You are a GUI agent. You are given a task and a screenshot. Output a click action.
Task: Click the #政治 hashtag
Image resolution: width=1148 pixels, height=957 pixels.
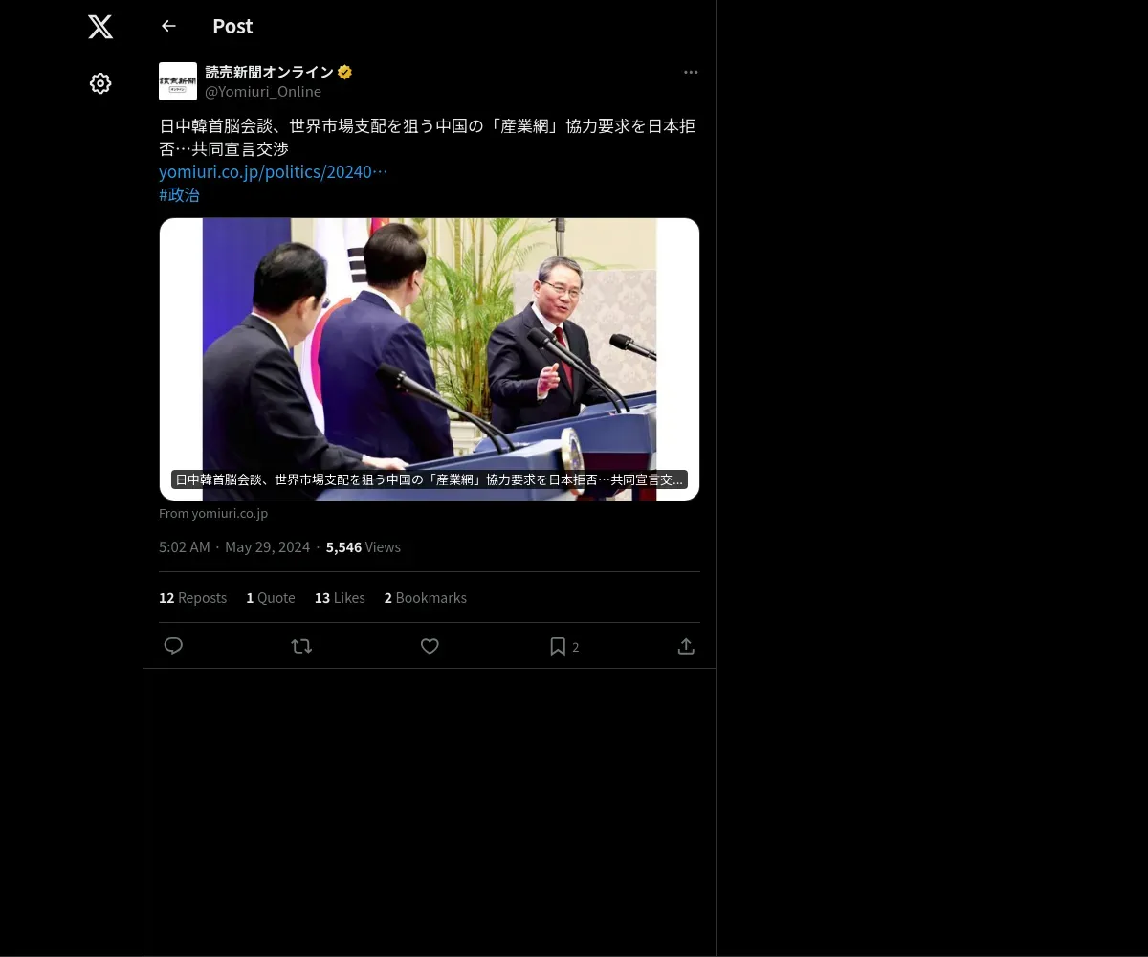(x=180, y=195)
